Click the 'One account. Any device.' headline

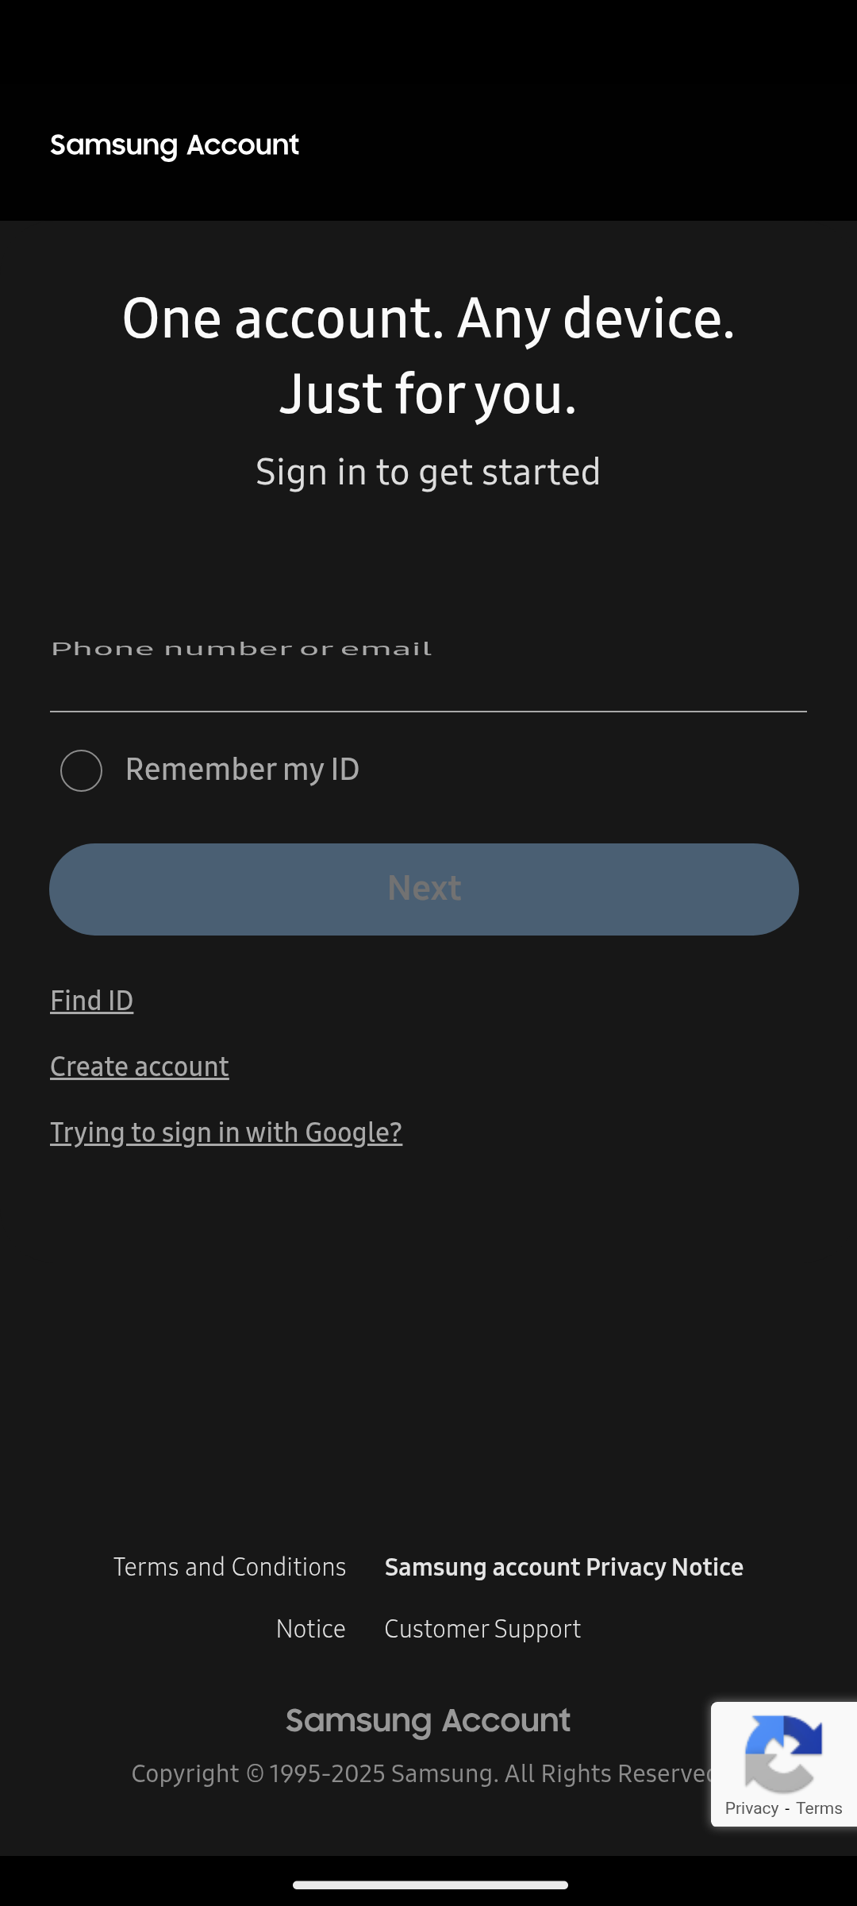tap(428, 318)
